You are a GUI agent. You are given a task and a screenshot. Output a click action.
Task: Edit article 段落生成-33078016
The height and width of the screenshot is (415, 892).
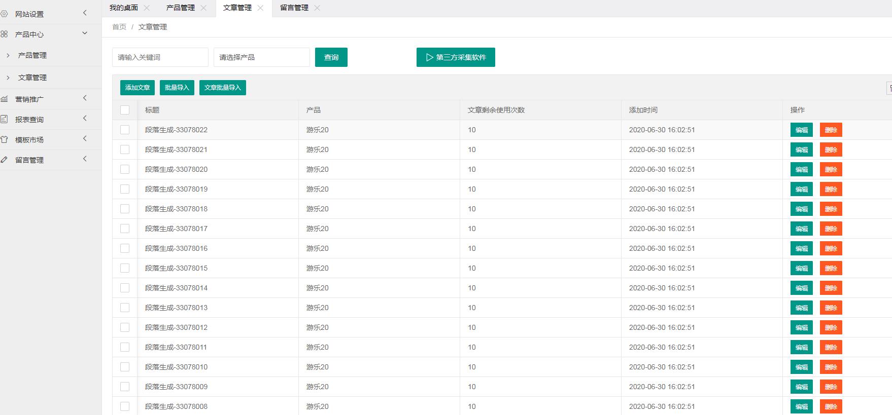[802, 248]
